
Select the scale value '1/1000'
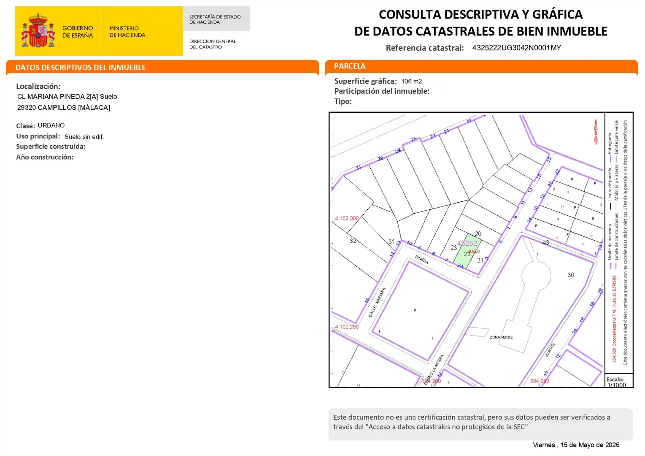coord(616,385)
